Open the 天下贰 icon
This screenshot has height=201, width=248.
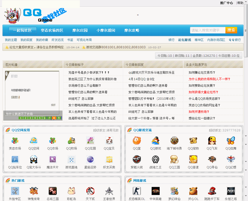(90, 191)
